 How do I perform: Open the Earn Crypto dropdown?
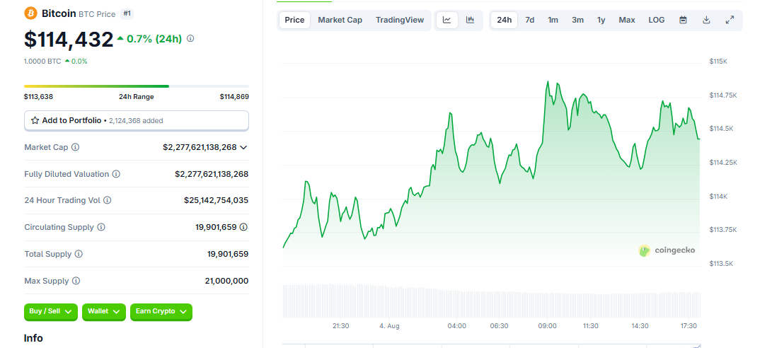(161, 311)
